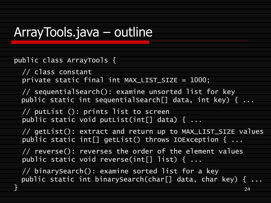
Task: Click the comment '// class constant'
Action: click(57, 72)
